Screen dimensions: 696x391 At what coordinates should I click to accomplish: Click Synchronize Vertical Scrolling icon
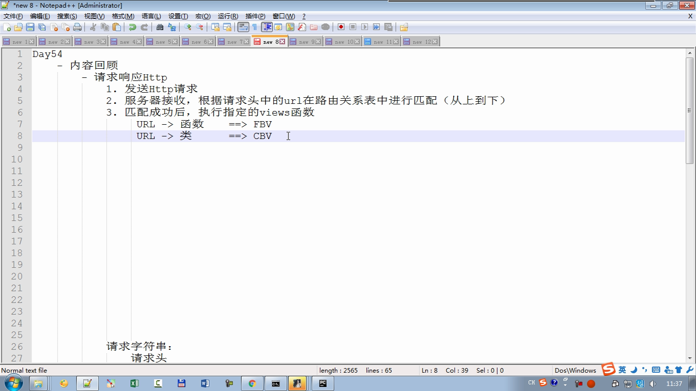(x=215, y=27)
